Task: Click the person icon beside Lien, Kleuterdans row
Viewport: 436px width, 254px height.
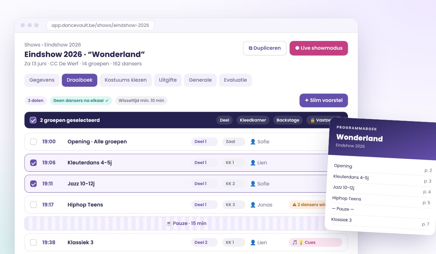Action: [x=253, y=163]
